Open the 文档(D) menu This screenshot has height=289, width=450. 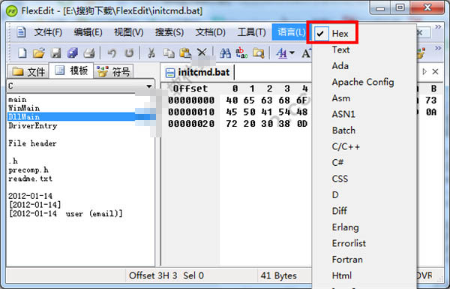coord(210,32)
